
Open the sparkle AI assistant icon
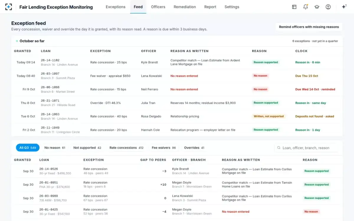[344, 7]
